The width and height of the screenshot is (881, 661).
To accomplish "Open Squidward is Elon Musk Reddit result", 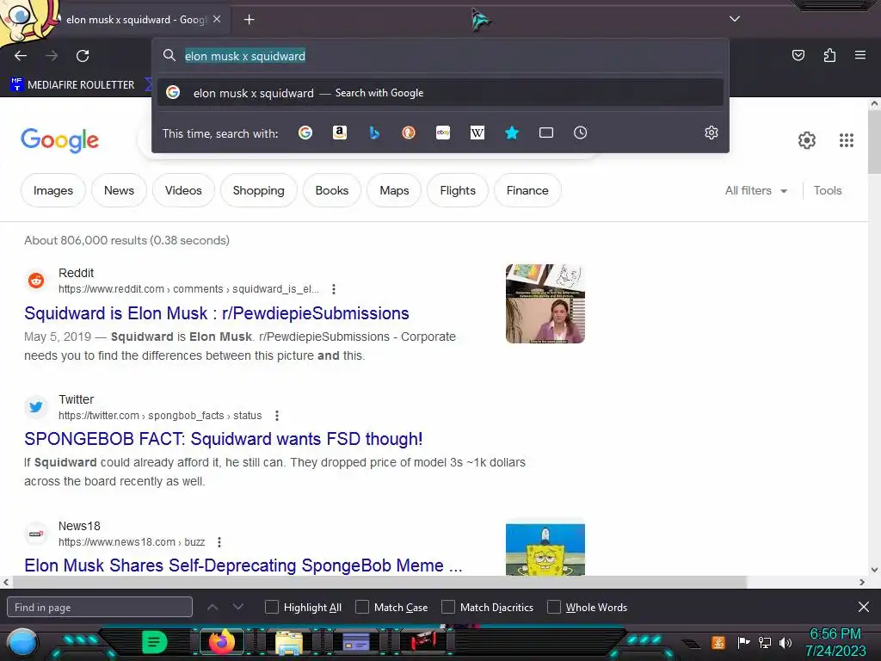I will click(x=216, y=313).
